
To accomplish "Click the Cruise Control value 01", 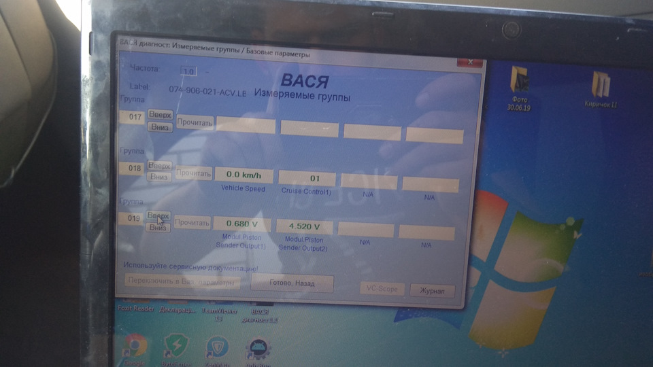I will 307,178.
